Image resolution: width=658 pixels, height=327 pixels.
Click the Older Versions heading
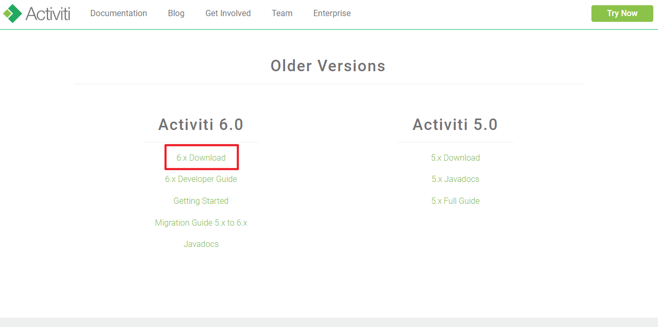328,66
